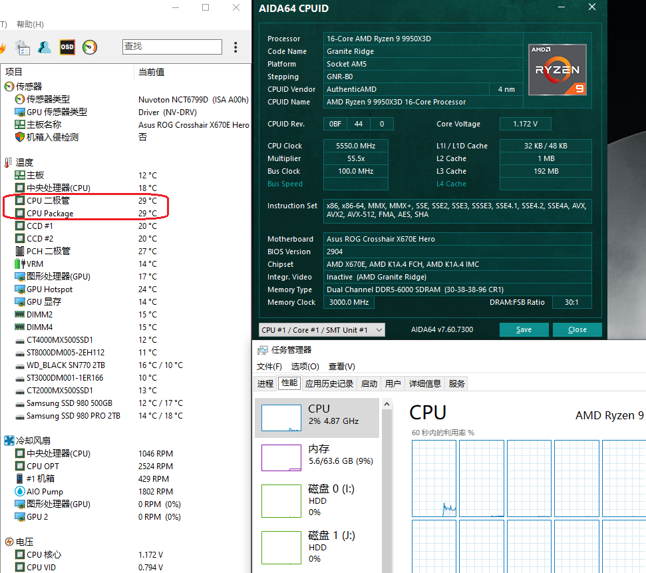Switch to the 服务 tab
Image resolution: width=646 pixels, height=573 pixels.
(x=456, y=384)
